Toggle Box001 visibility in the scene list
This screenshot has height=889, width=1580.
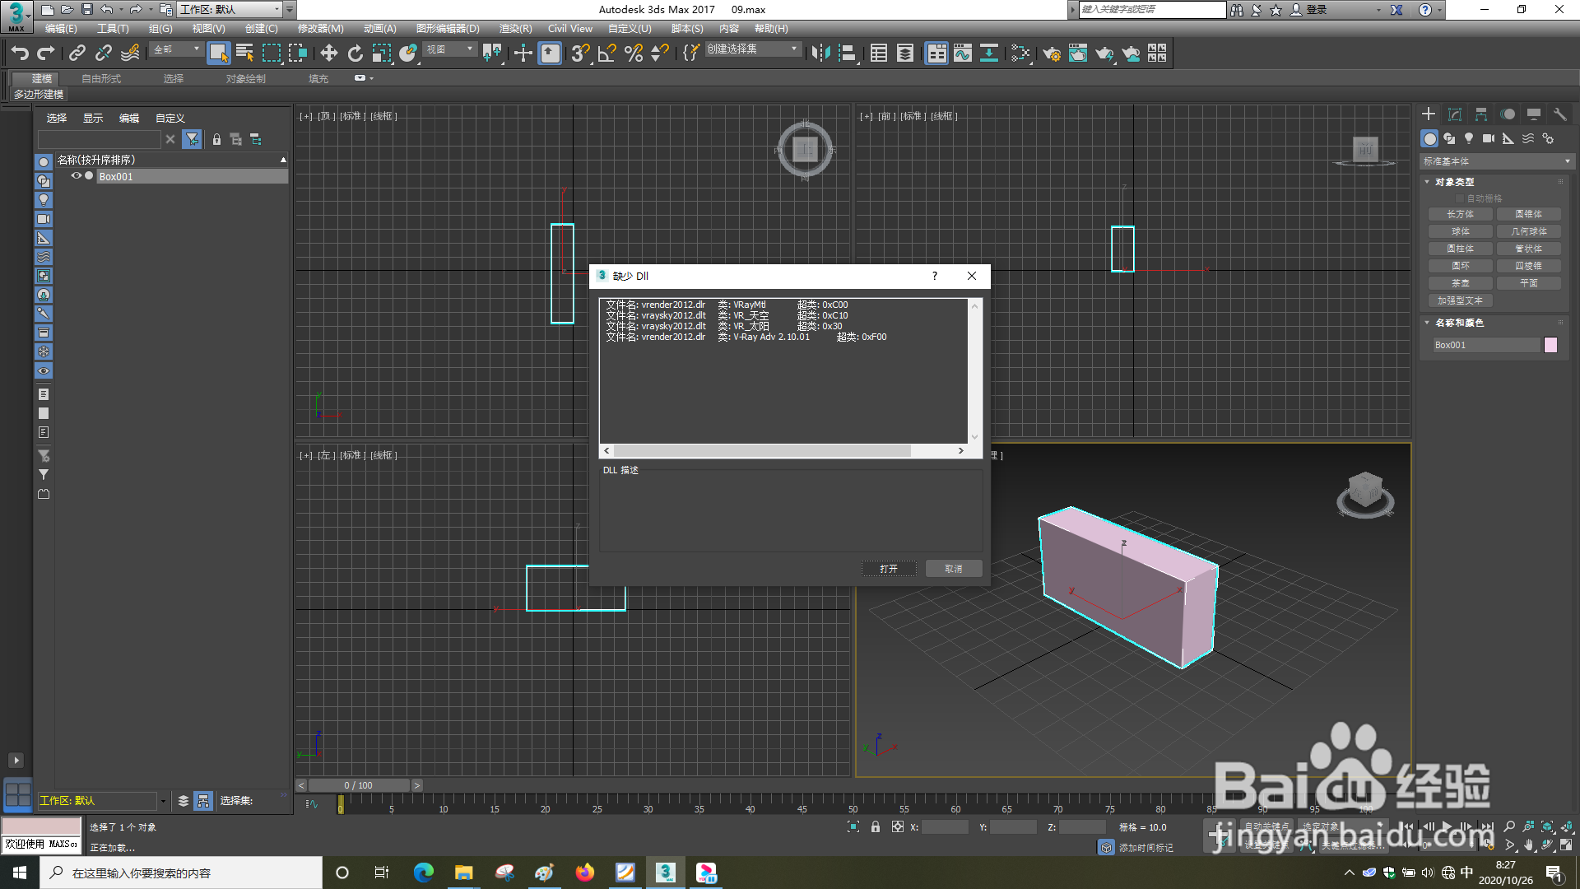point(76,175)
